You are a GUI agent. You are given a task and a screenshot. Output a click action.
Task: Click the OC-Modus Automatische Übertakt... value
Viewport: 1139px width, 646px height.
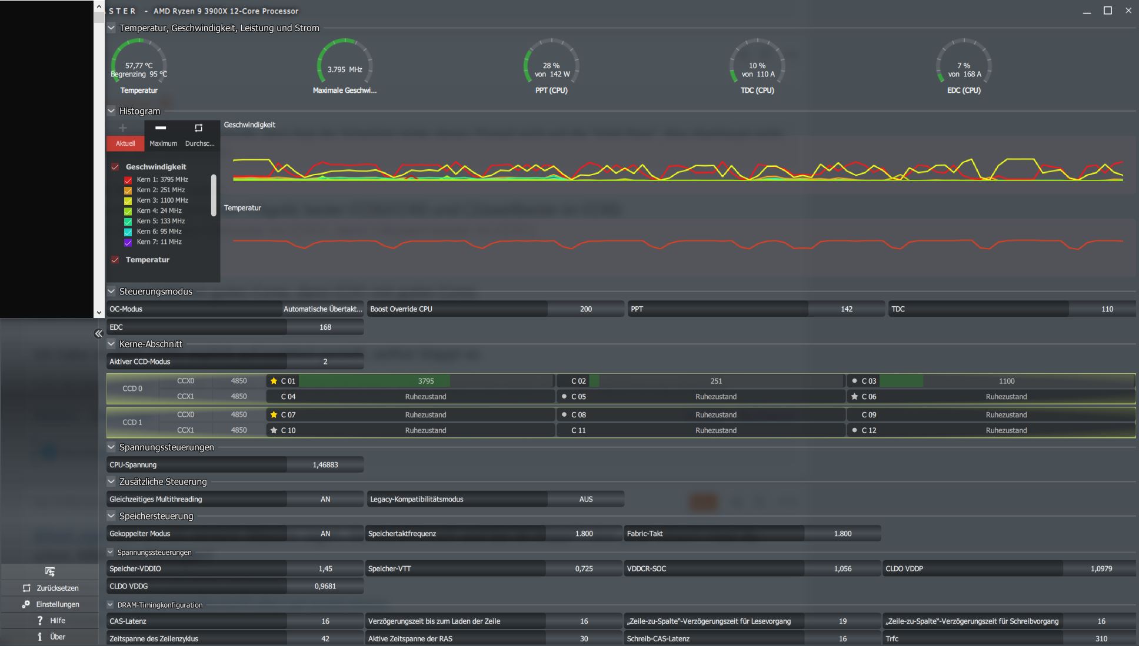click(x=322, y=309)
